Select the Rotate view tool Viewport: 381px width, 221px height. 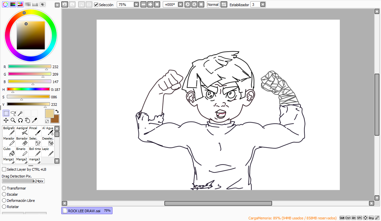tap(20, 120)
